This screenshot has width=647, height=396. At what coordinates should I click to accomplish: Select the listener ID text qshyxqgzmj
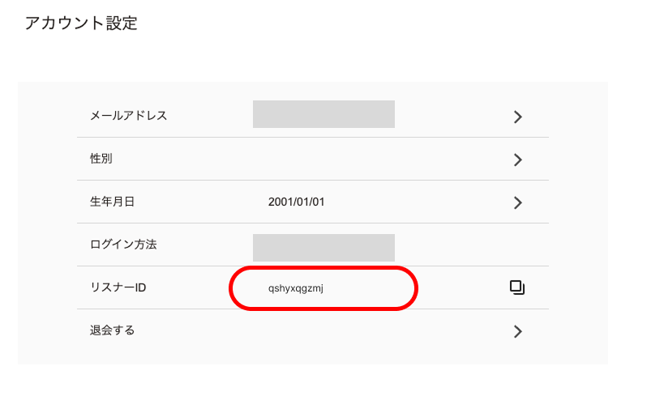[295, 288]
